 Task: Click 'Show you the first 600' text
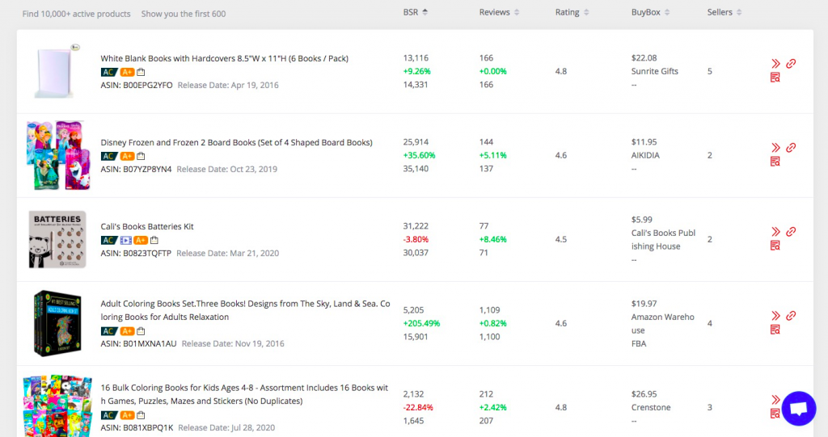(184, 14)
